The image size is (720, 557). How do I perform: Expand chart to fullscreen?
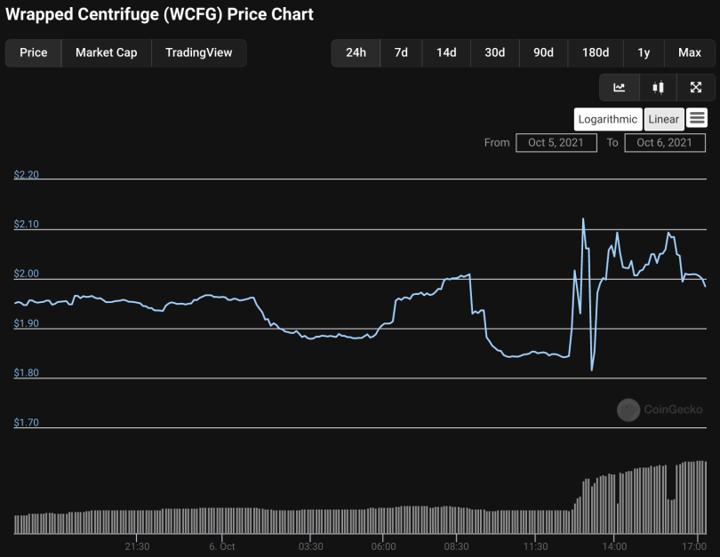pyautogui.click(x=696, y=87)
